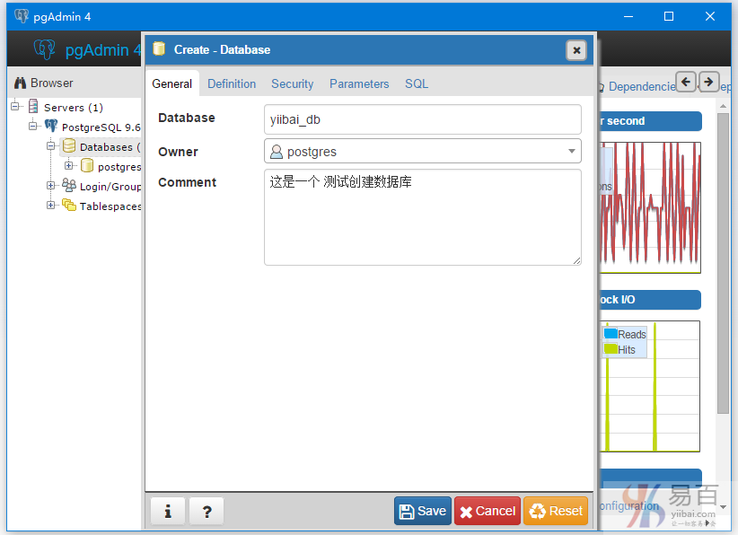Click the database icon next to Create - Database title

(x=162, y=49)
